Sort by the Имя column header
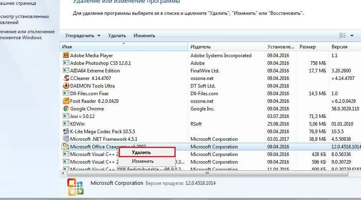This screenshot has height=200, width=361. [124, 47]
